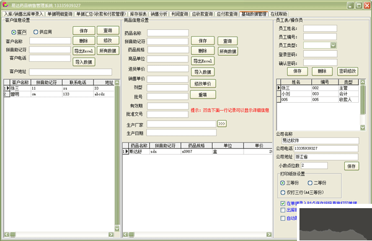Select drug row 斯达舒
Viewport: 372px width, 241px height.
tap(197, 151)
